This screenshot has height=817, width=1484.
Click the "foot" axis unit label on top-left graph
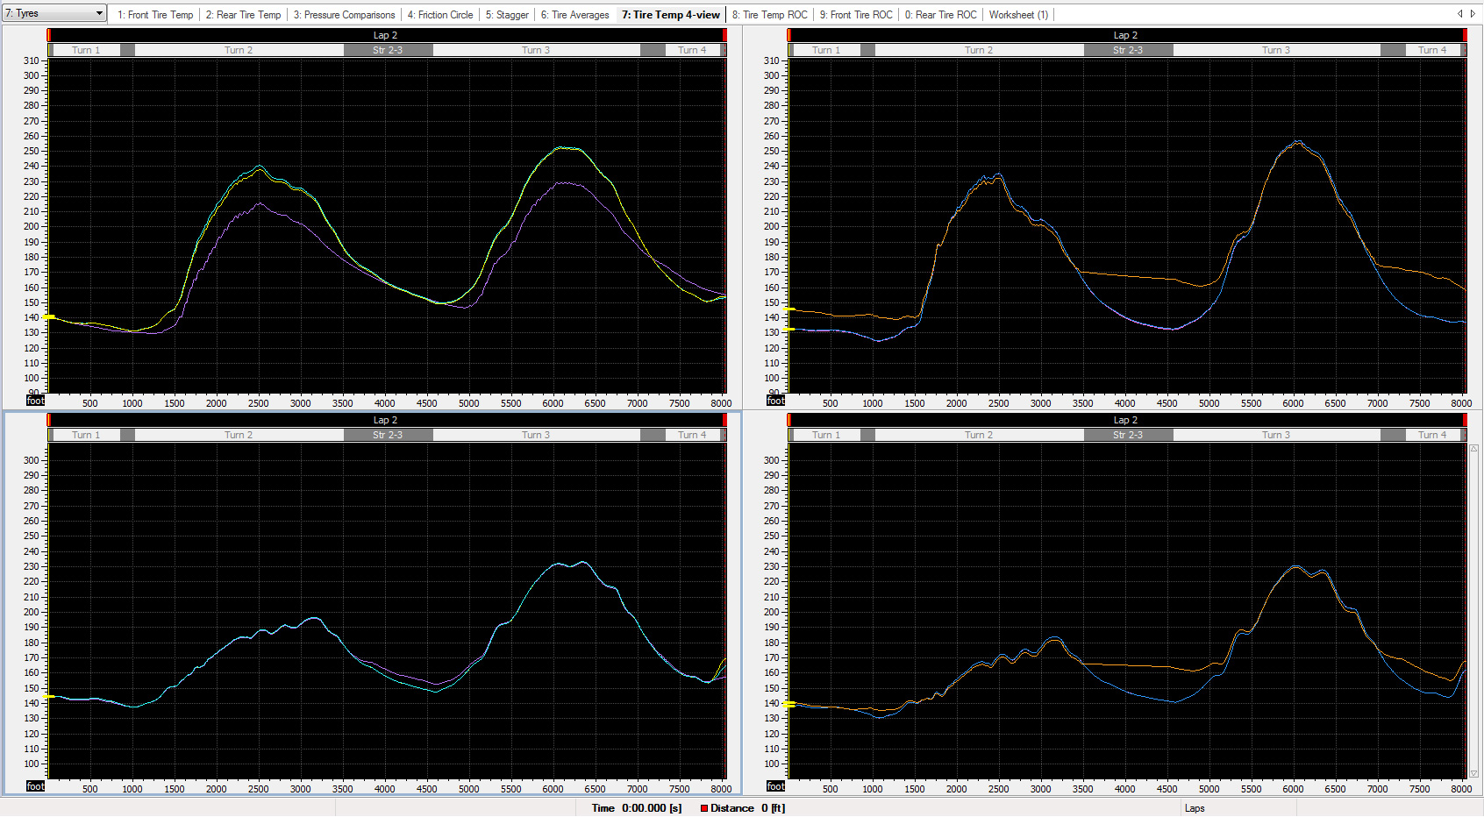34,401
